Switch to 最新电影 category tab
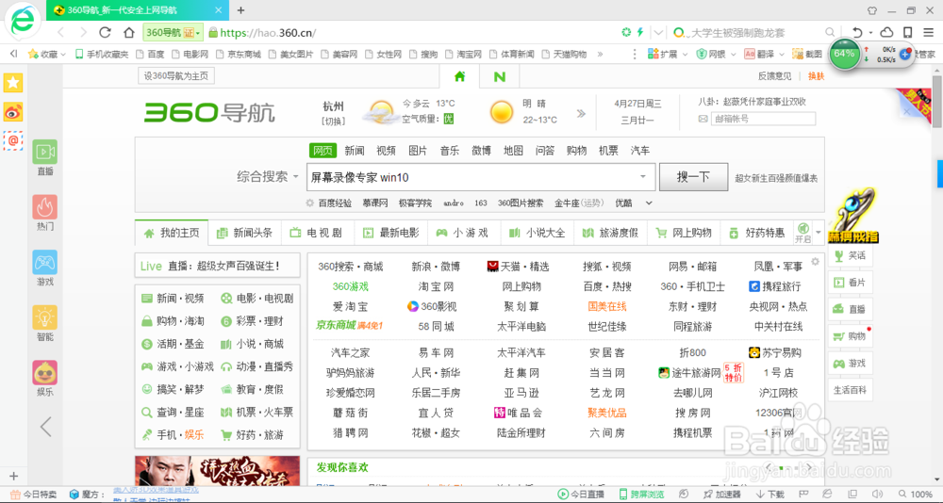The width and height of the screenshot is (943, 503). coord(391,233)
